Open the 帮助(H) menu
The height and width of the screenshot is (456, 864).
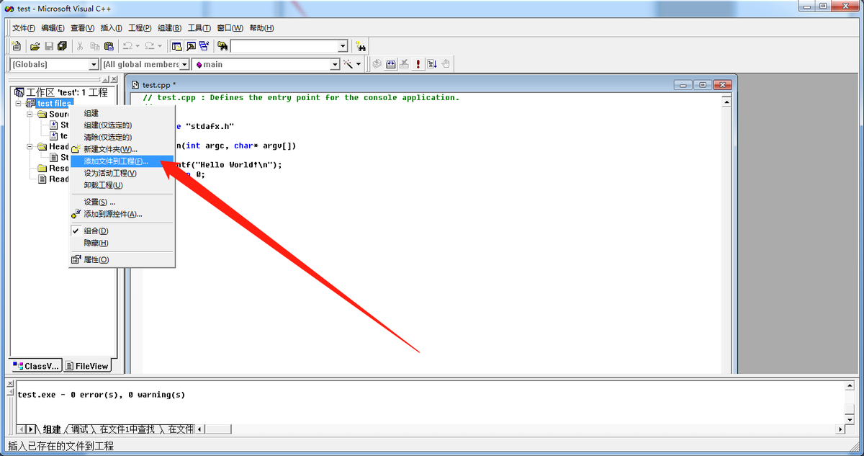tap(261, 28)
